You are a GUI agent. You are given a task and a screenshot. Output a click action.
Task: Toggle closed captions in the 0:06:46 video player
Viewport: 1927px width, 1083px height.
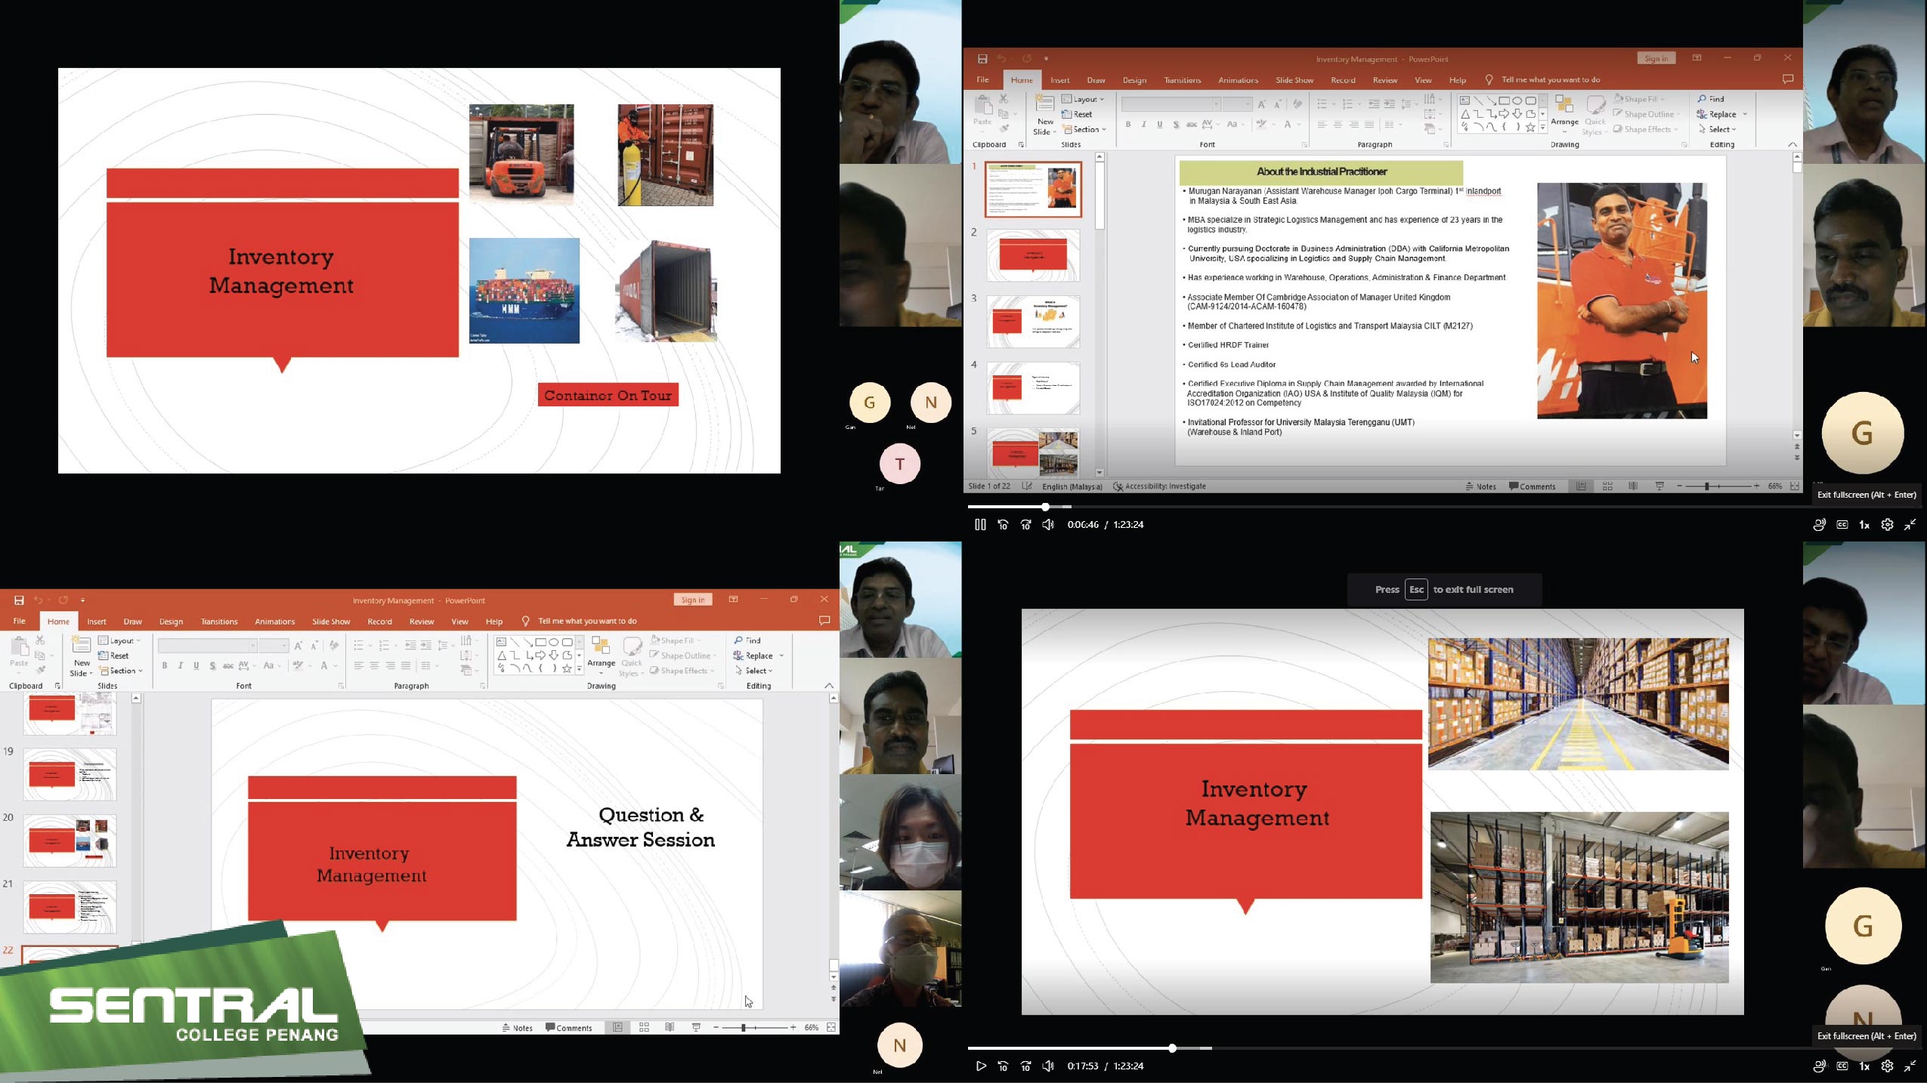pyautogui.click(x=1842, y=525)
